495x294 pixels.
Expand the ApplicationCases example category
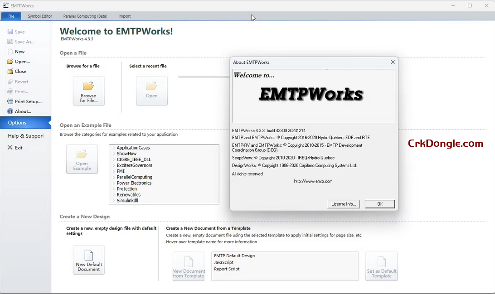113,148
